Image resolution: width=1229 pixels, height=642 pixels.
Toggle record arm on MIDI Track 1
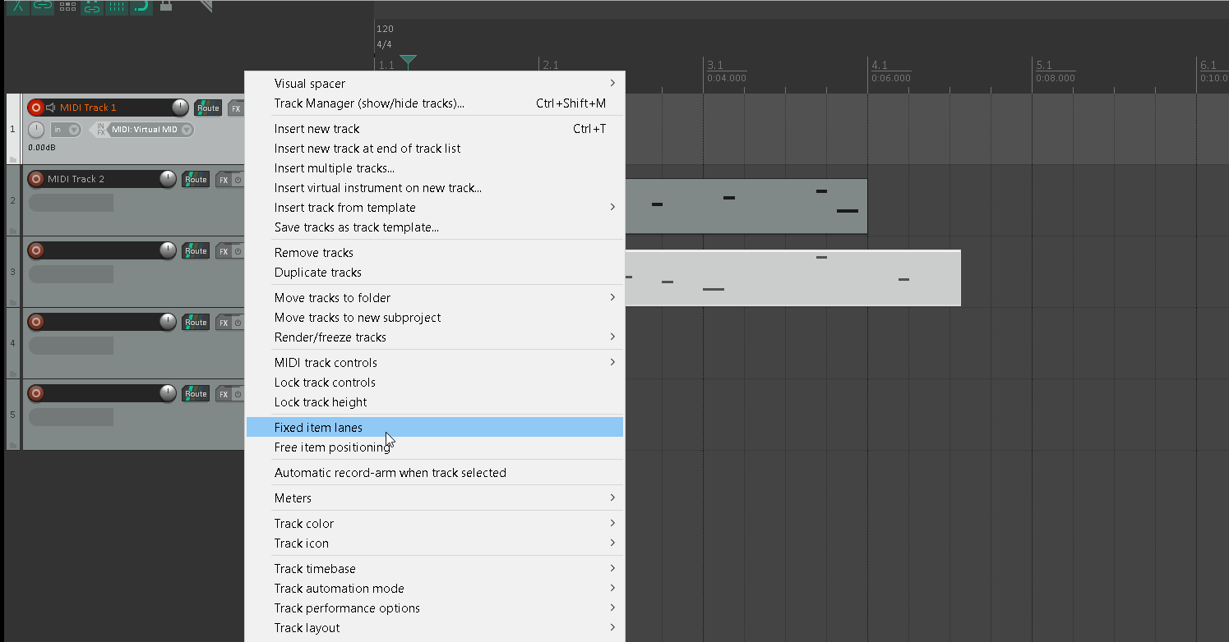click(35, 108)
